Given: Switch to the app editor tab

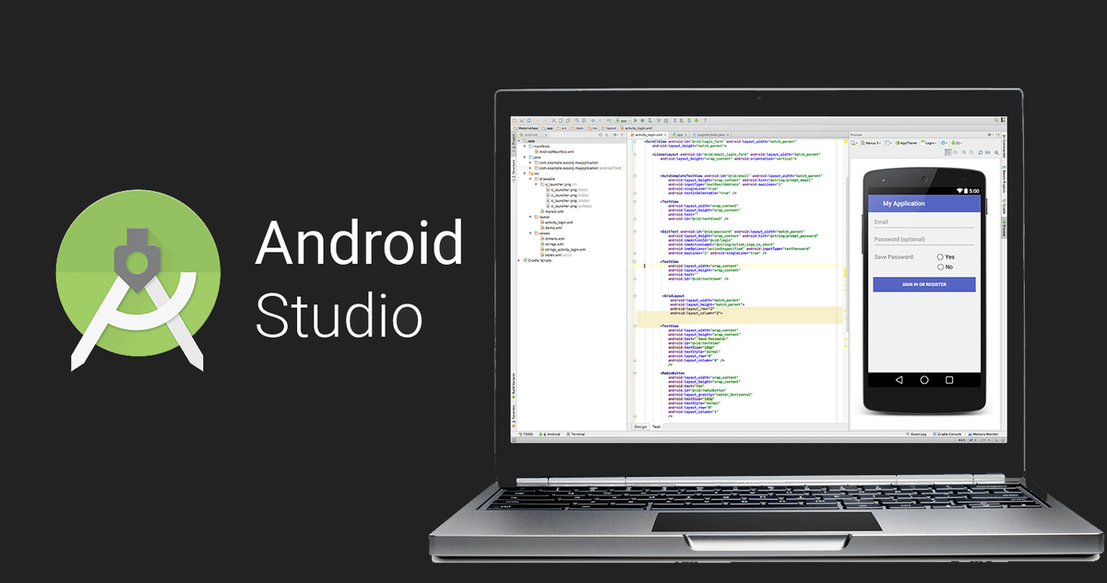Looking at the screenshot, I should pyautogui.click(x=680, y=135).
